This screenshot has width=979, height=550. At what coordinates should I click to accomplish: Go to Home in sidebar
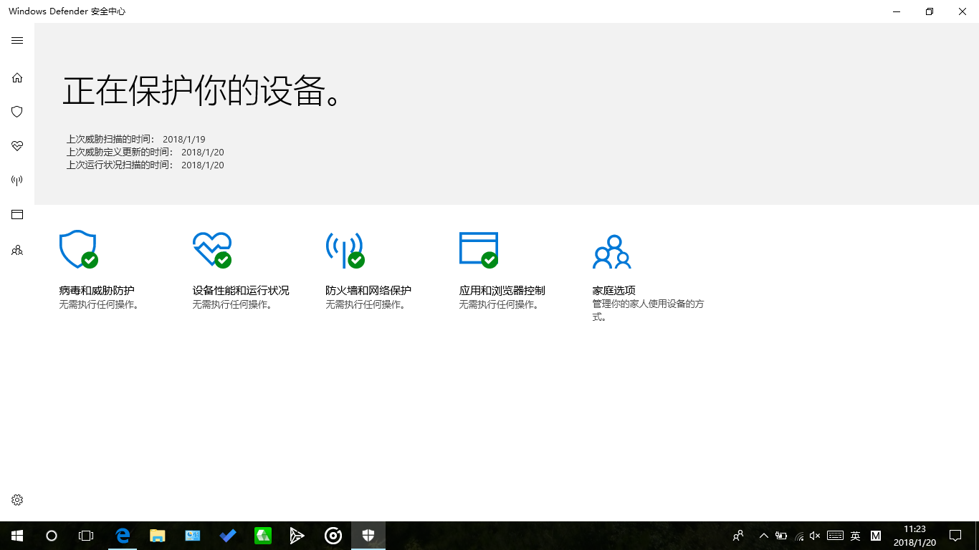point(17,77)
